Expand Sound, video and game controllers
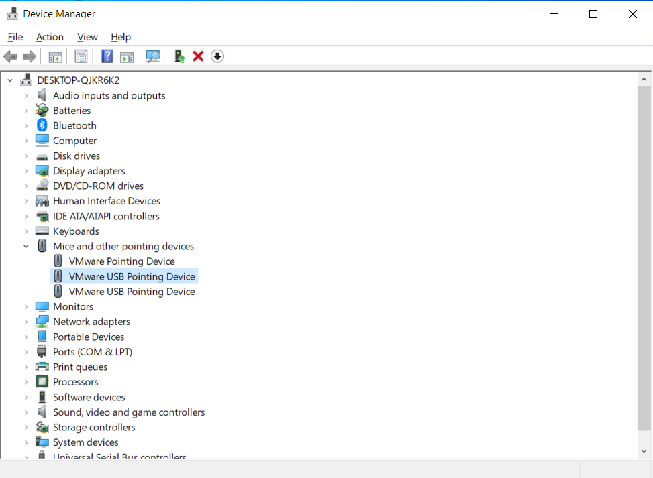653x478 pixels. tap(26, 412)
